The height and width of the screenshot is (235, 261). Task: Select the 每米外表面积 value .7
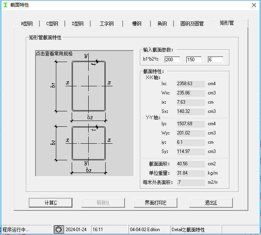(191, 182)
